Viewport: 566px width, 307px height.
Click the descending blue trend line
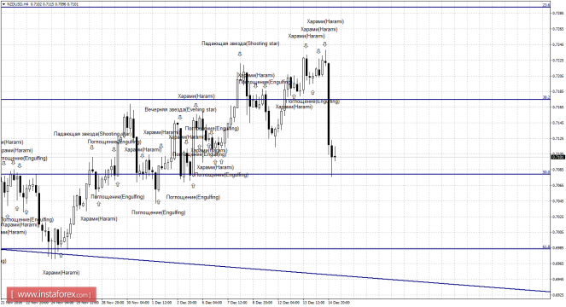(274, 270)
